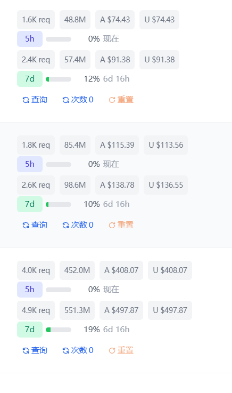
Task: Click the orange 重置 reset in second card
Action: [121, 225]
